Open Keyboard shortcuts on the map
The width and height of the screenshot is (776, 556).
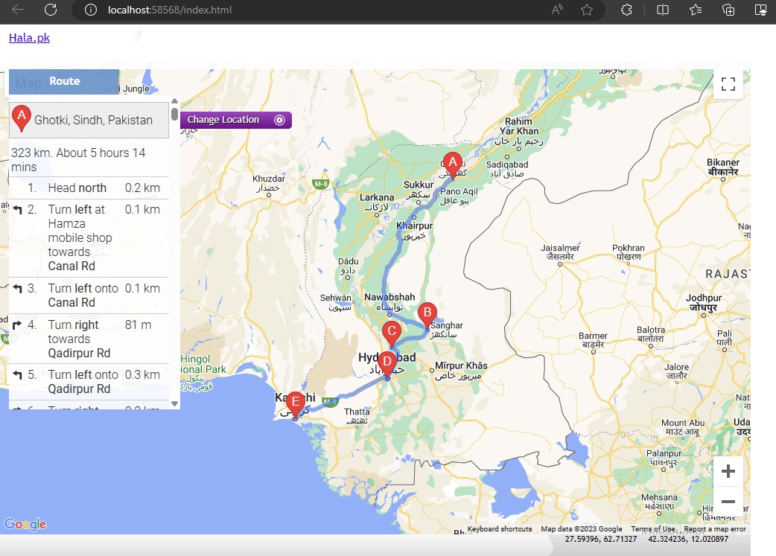click(x=500, y=528)
